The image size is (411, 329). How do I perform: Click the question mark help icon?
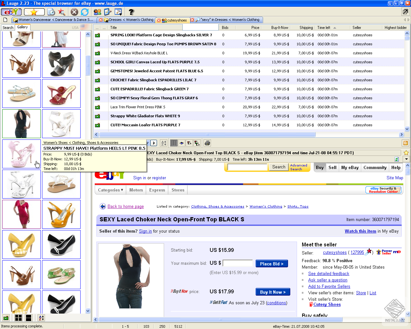pyautogui.click(x=131, y=12)
